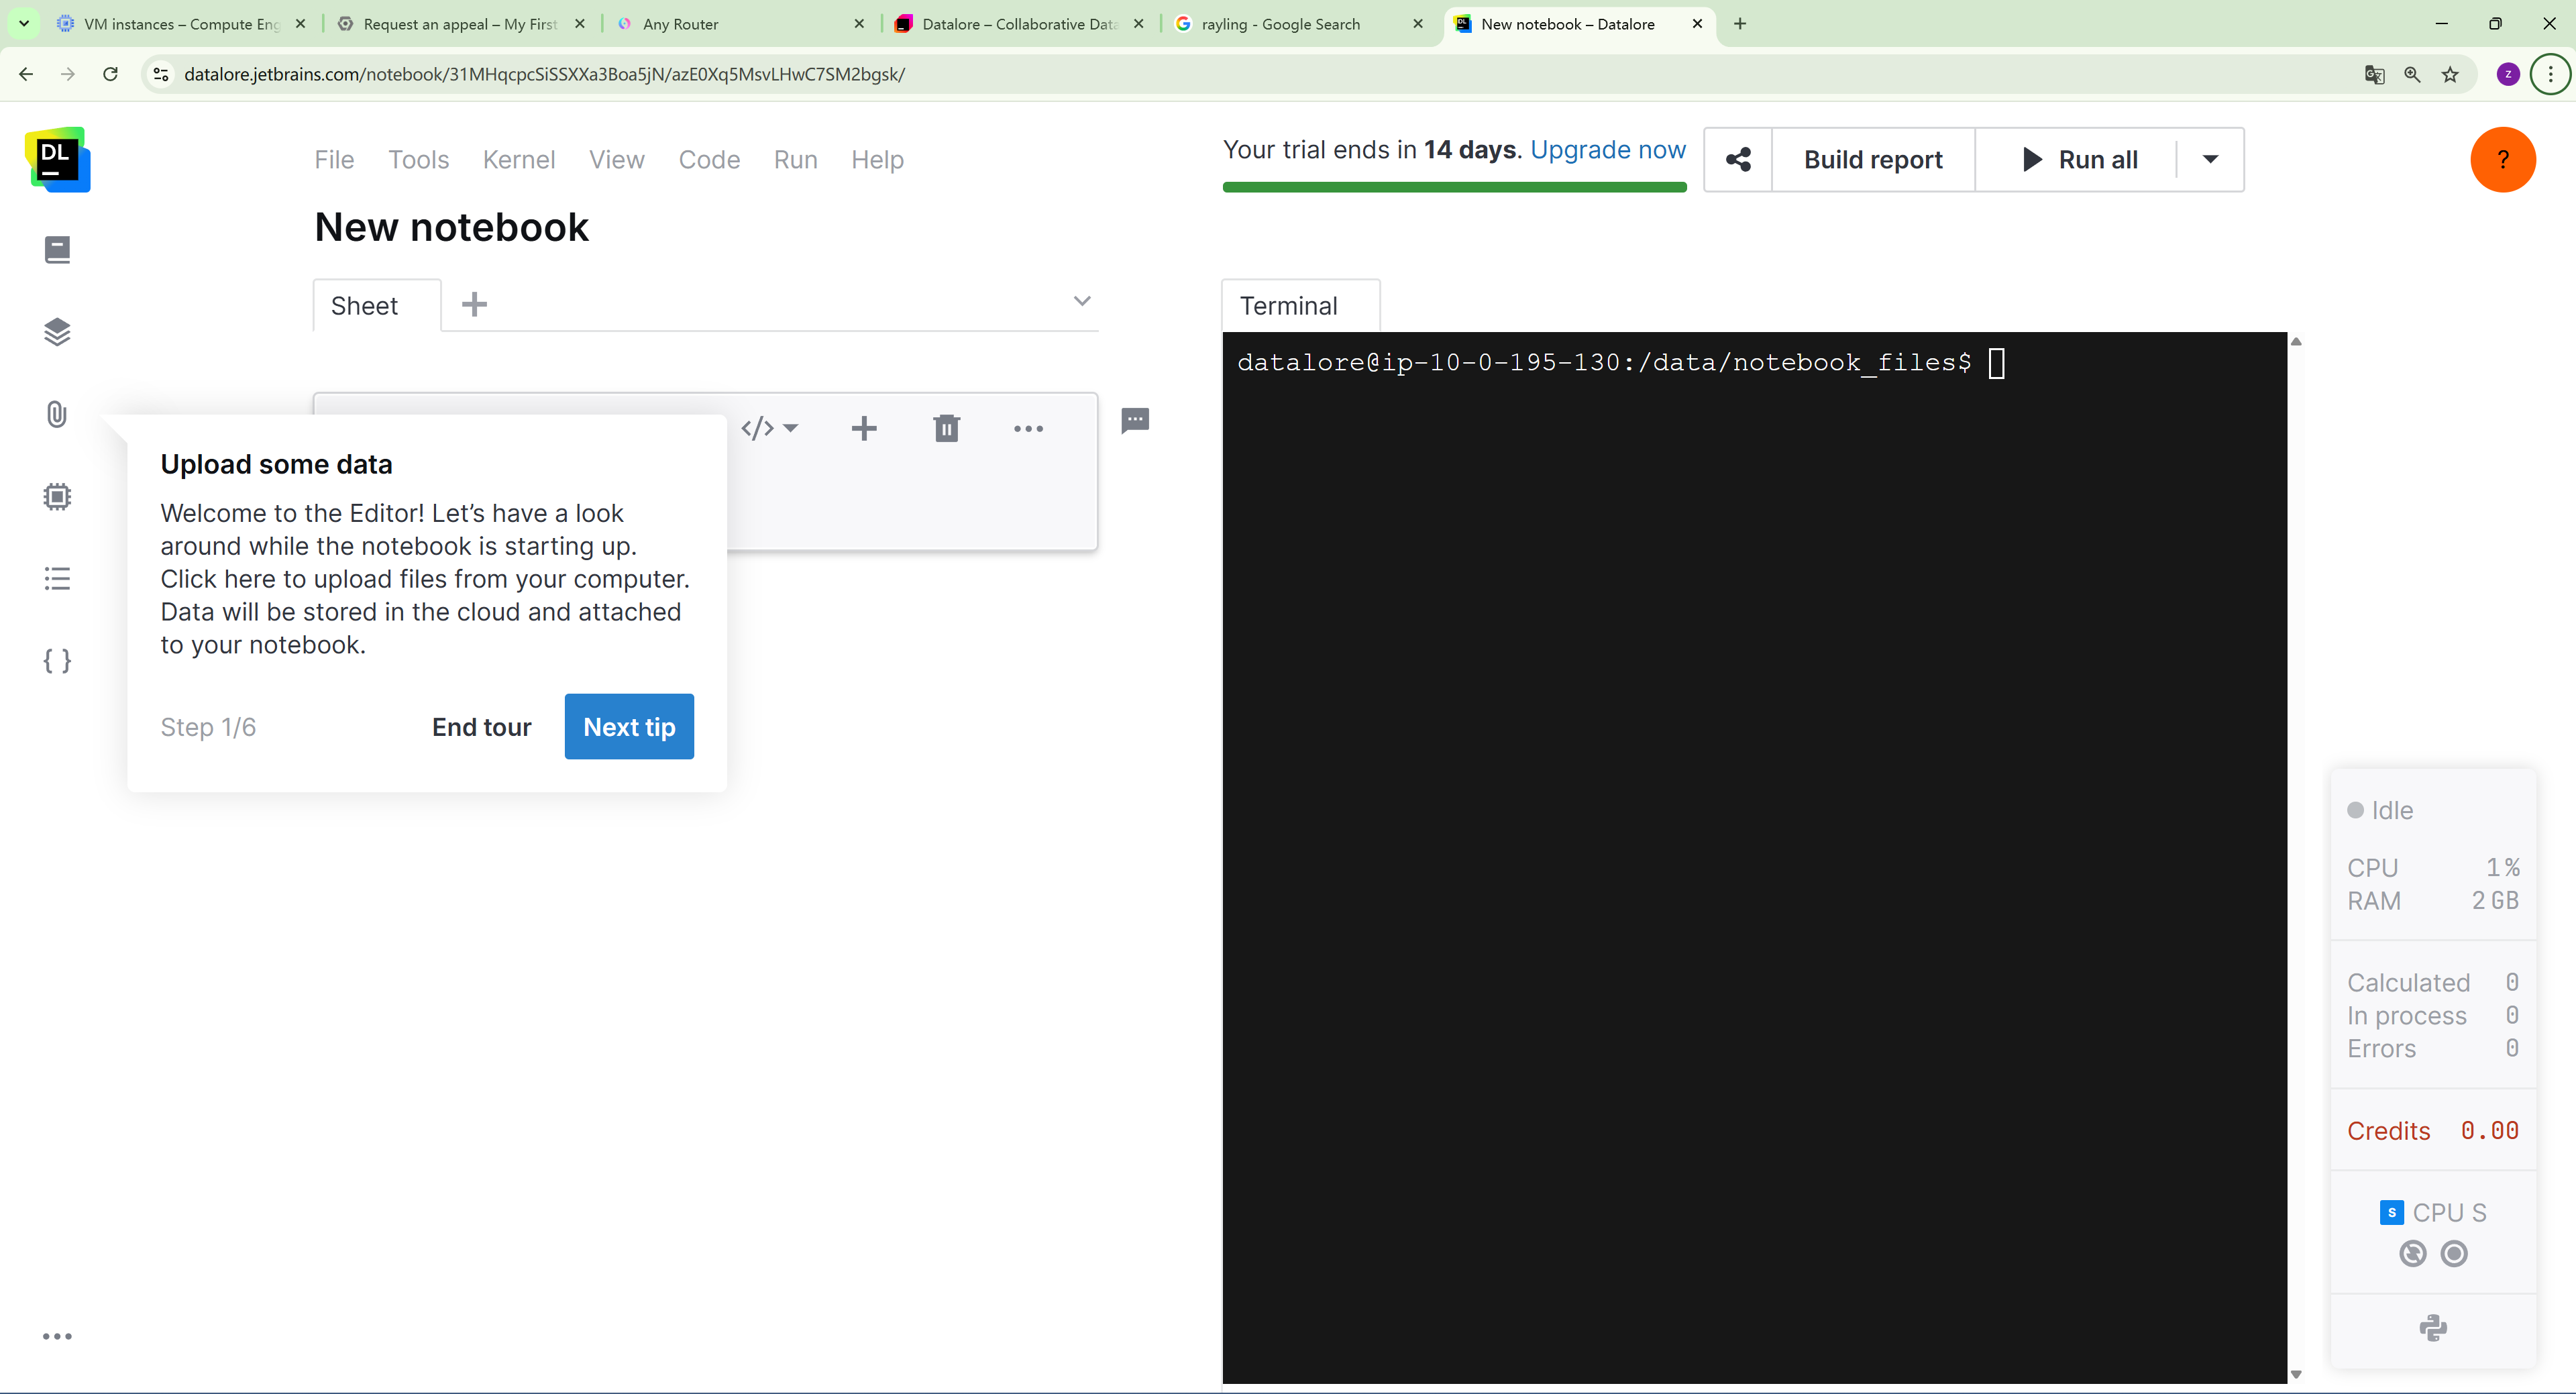Open the orange help question button
This screenshot has width=2576, height=1394.
coord(2503,159)
